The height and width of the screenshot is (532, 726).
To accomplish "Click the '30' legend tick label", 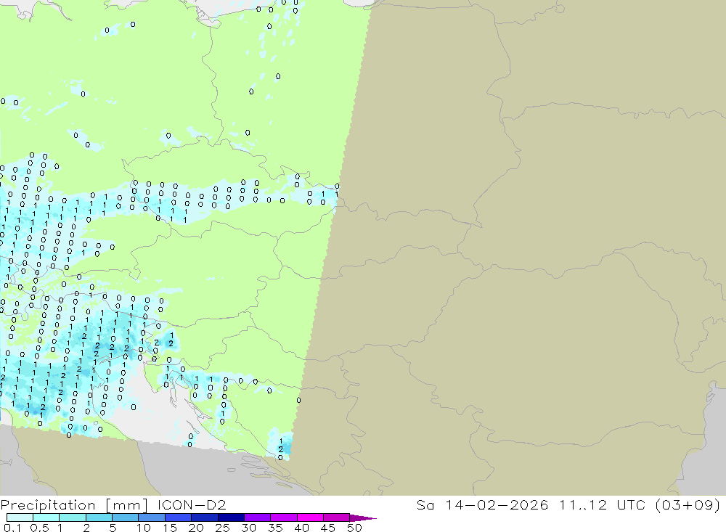I will pyautogui.click(x=248, y=528).
